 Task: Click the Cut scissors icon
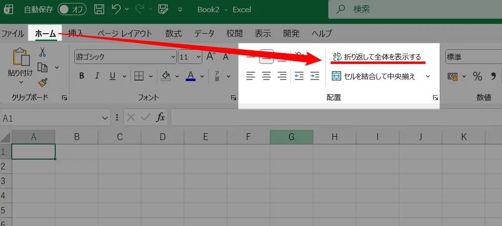tap(43, 52)
